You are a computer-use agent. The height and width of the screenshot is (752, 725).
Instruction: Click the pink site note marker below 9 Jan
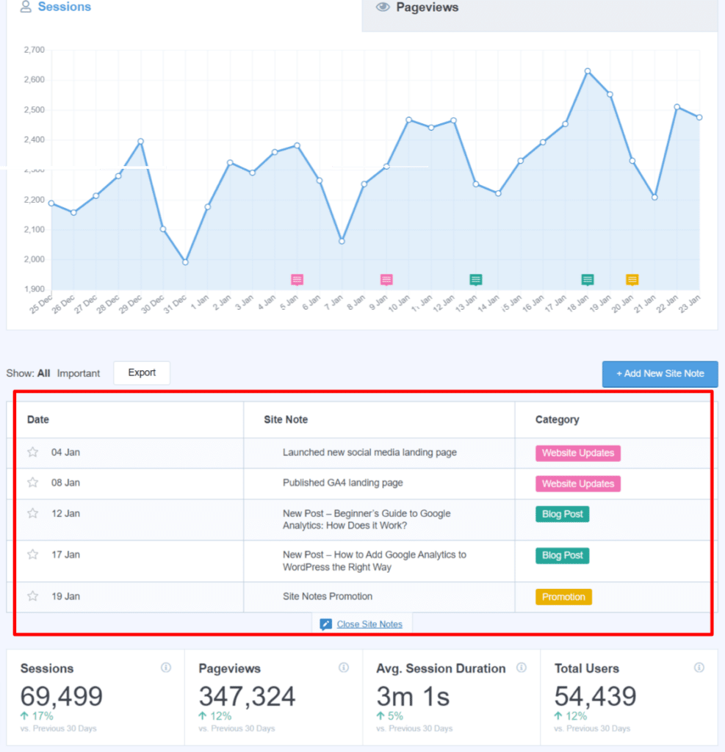[386, 279]
